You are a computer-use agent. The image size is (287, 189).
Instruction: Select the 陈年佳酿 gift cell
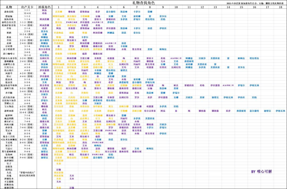pos(9,158)
